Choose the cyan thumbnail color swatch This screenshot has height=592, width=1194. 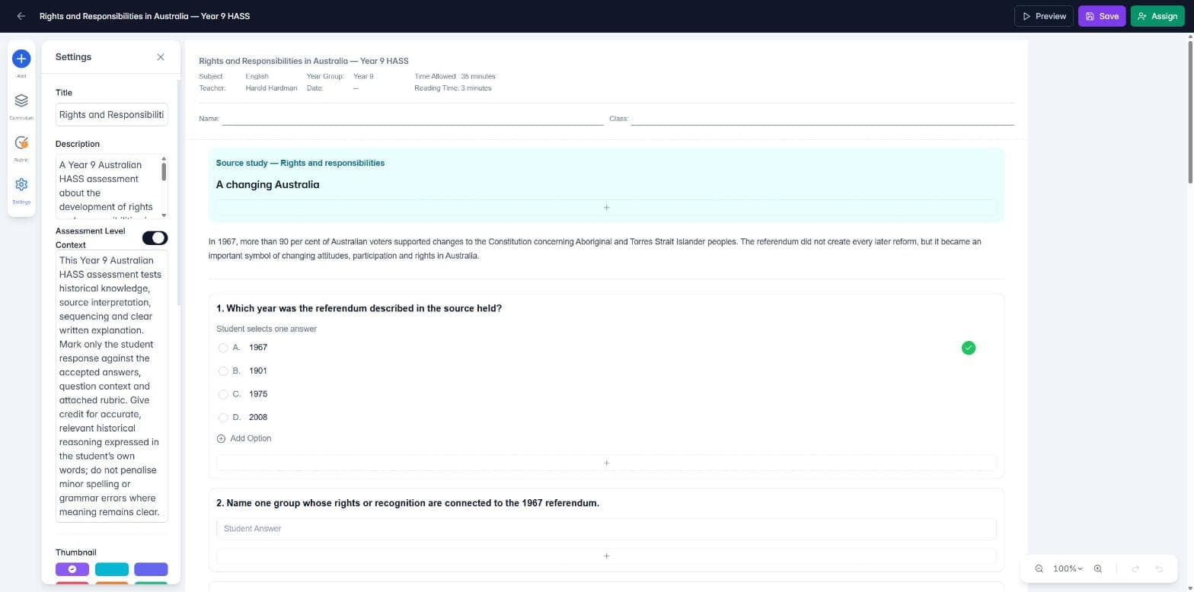(112, 569)
